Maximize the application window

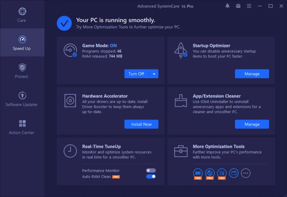270,6
